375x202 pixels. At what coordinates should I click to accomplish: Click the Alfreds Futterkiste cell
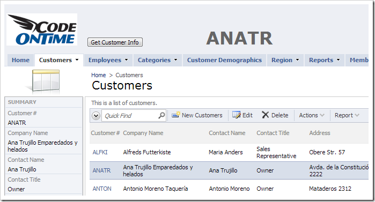(147, 152)
